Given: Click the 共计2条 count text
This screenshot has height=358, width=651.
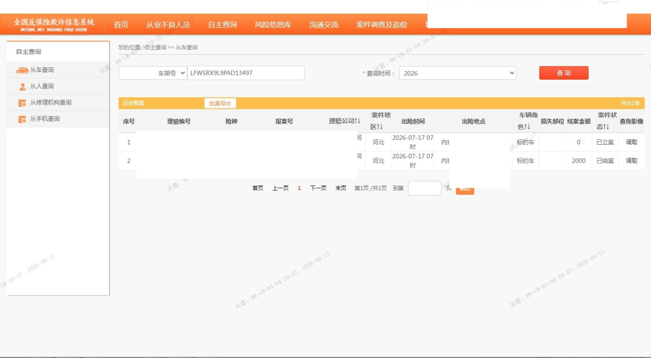Looking at the screenshot, I should 630,103.
